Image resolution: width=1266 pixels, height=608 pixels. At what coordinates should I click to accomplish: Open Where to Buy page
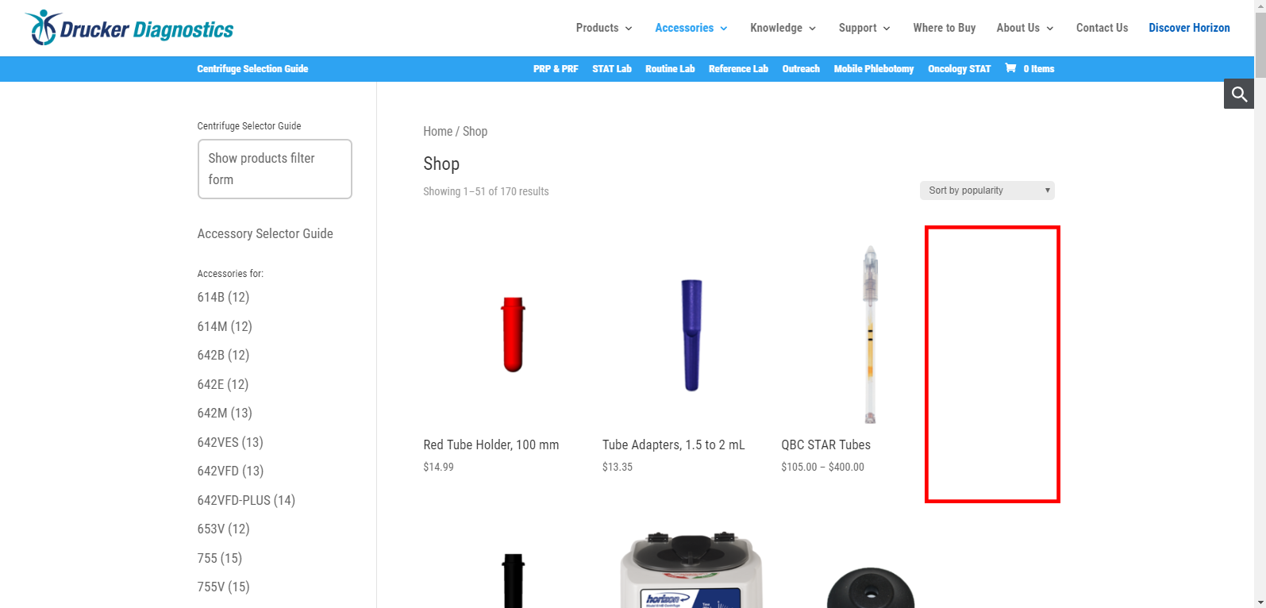point(945,28)
